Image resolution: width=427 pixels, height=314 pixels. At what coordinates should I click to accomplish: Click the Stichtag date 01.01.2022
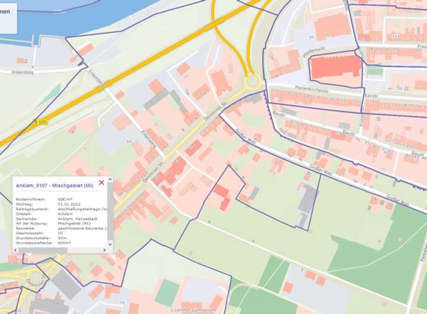point(70,204)
